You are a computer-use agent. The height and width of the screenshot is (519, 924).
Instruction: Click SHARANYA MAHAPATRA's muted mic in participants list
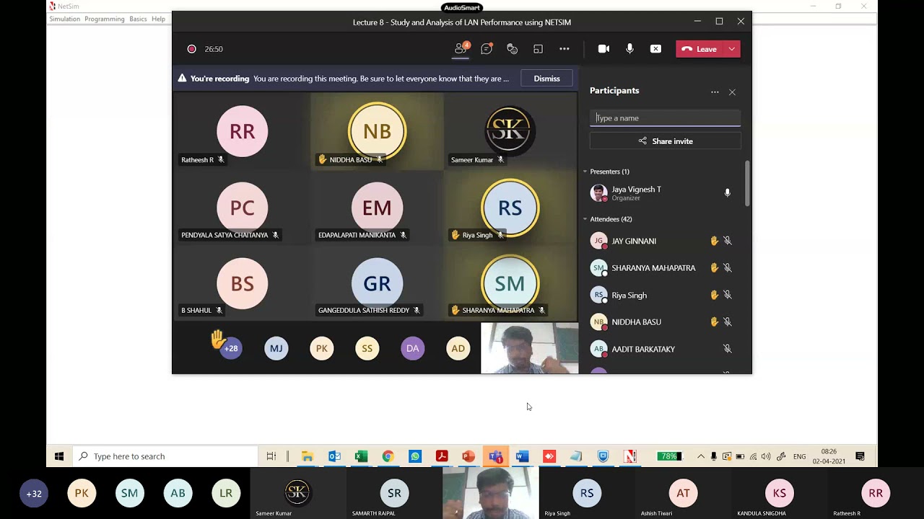pos(727,267)
